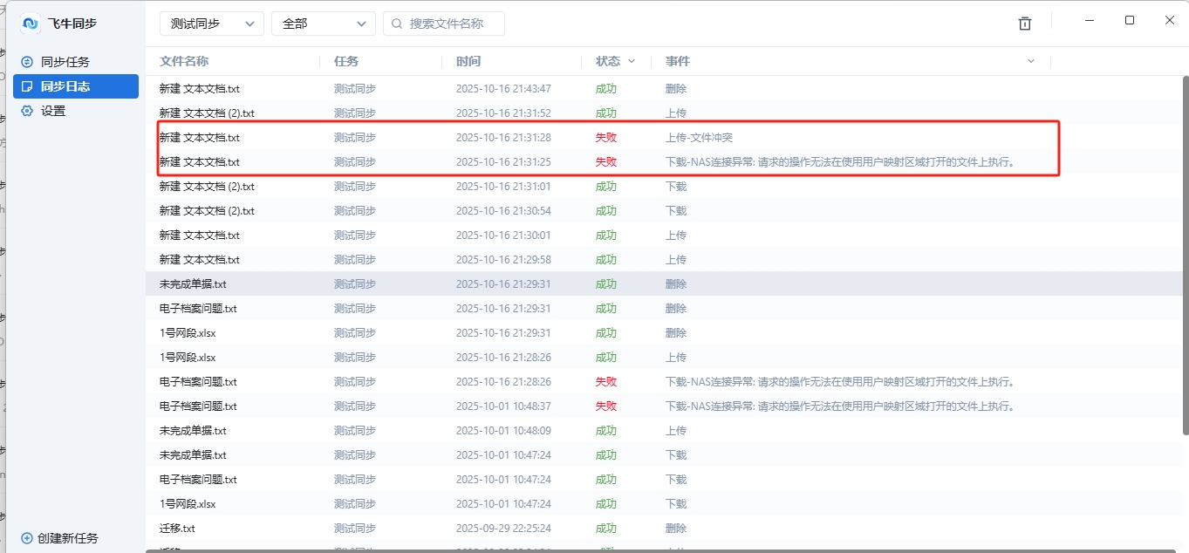Open the 全部 filter dropdown
The height and width of the screenshot is (553, 1189).
tap(323, 24)
